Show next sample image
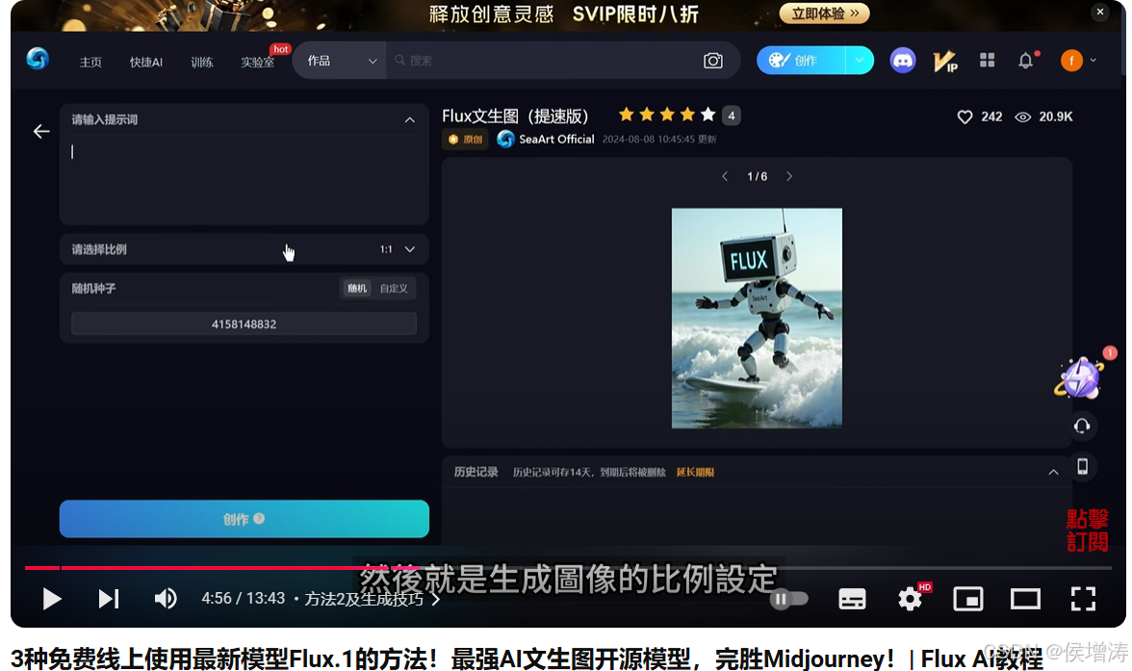 [x=789, y=176]
